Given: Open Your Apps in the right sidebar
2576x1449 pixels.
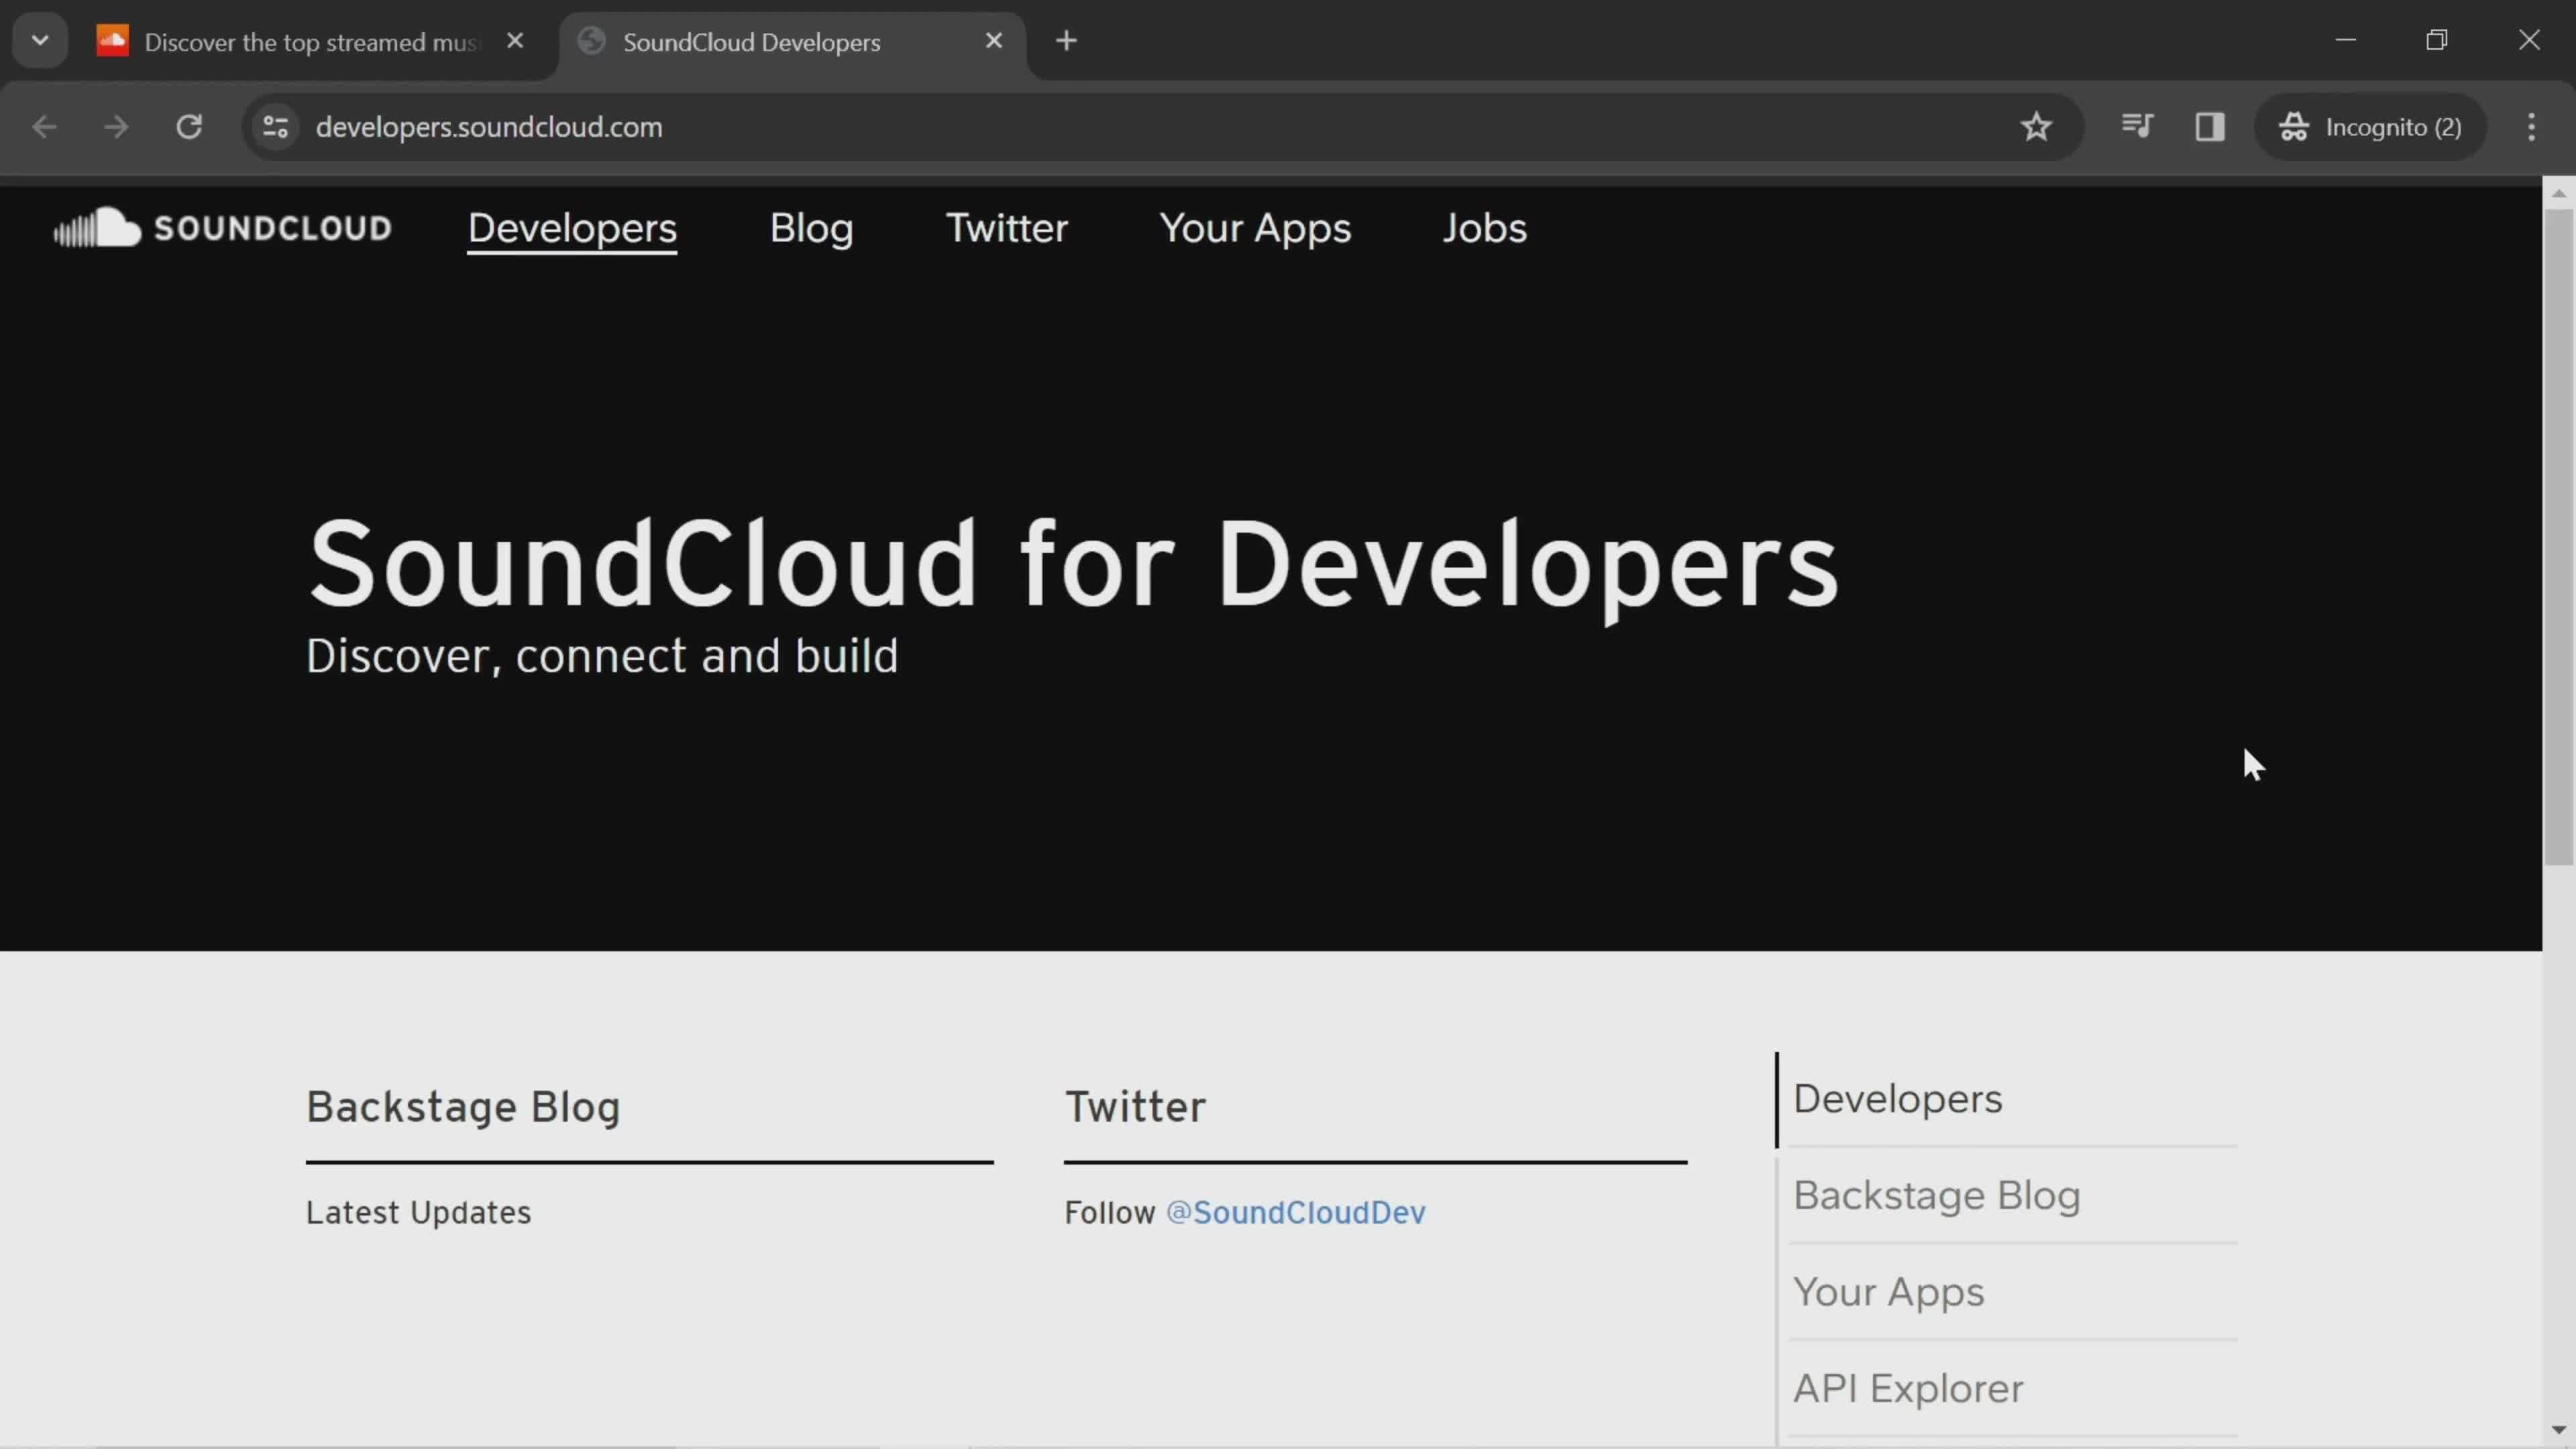Looking at the screenshot, I should pos(1888,1292).
